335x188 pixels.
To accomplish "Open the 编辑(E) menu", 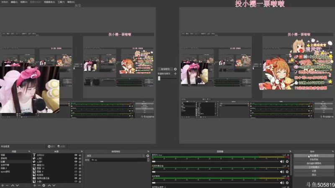I will 14,2.
